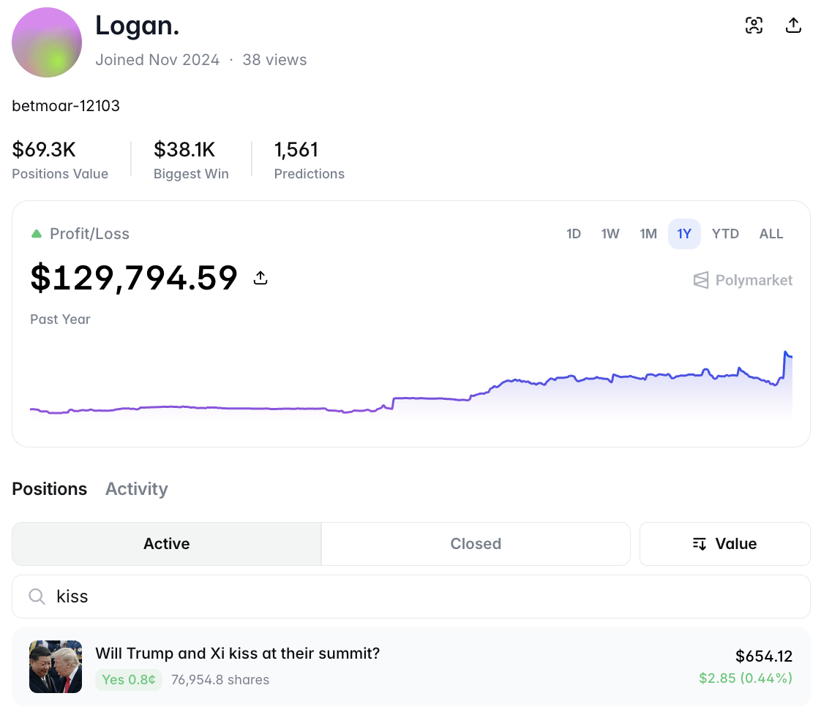Viewport: 821px width, 715px height.
Task: Click the 1,561 Predictions stat
Action: coord(309,159)
